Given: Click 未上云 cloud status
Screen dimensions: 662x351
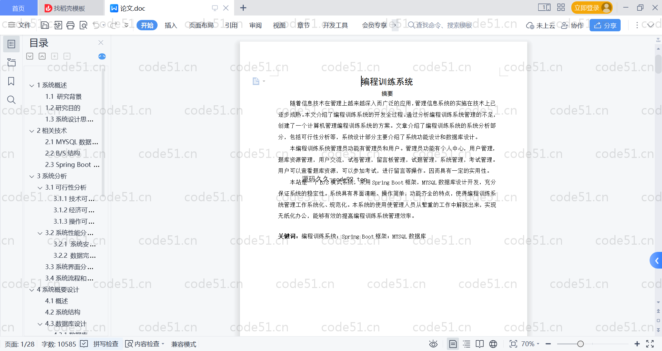Looking at the screenshot, I should pos(540,25).
